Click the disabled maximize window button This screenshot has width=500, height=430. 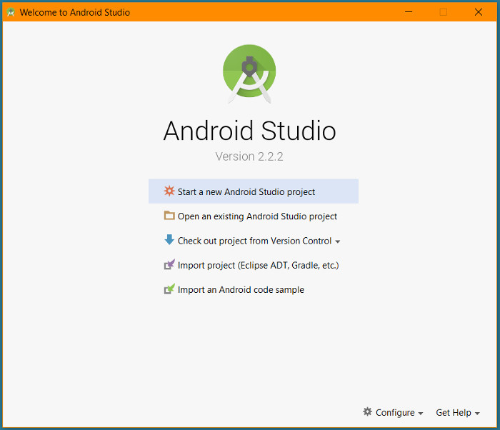click(x=444, y=12)
